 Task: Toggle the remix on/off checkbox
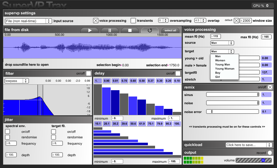[270, 87]
